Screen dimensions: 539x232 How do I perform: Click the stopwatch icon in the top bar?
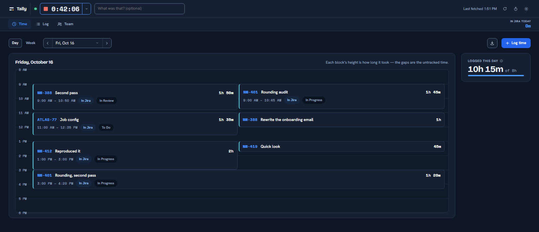pyautogui.click(x=515, y=9)
